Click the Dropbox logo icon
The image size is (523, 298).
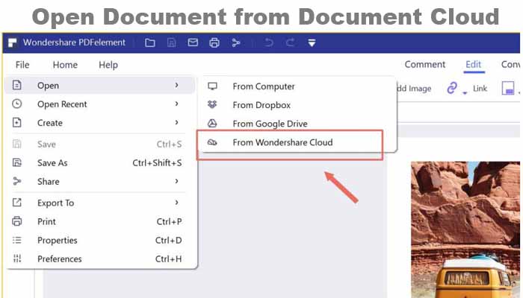click(x=212, y=104)
